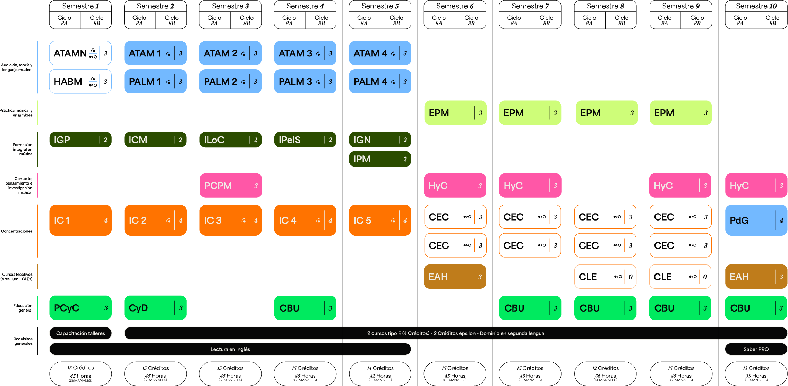Open the ICM course card
Image resolution: width=788 pixels, height=386 pixels.
click(155, 140)
